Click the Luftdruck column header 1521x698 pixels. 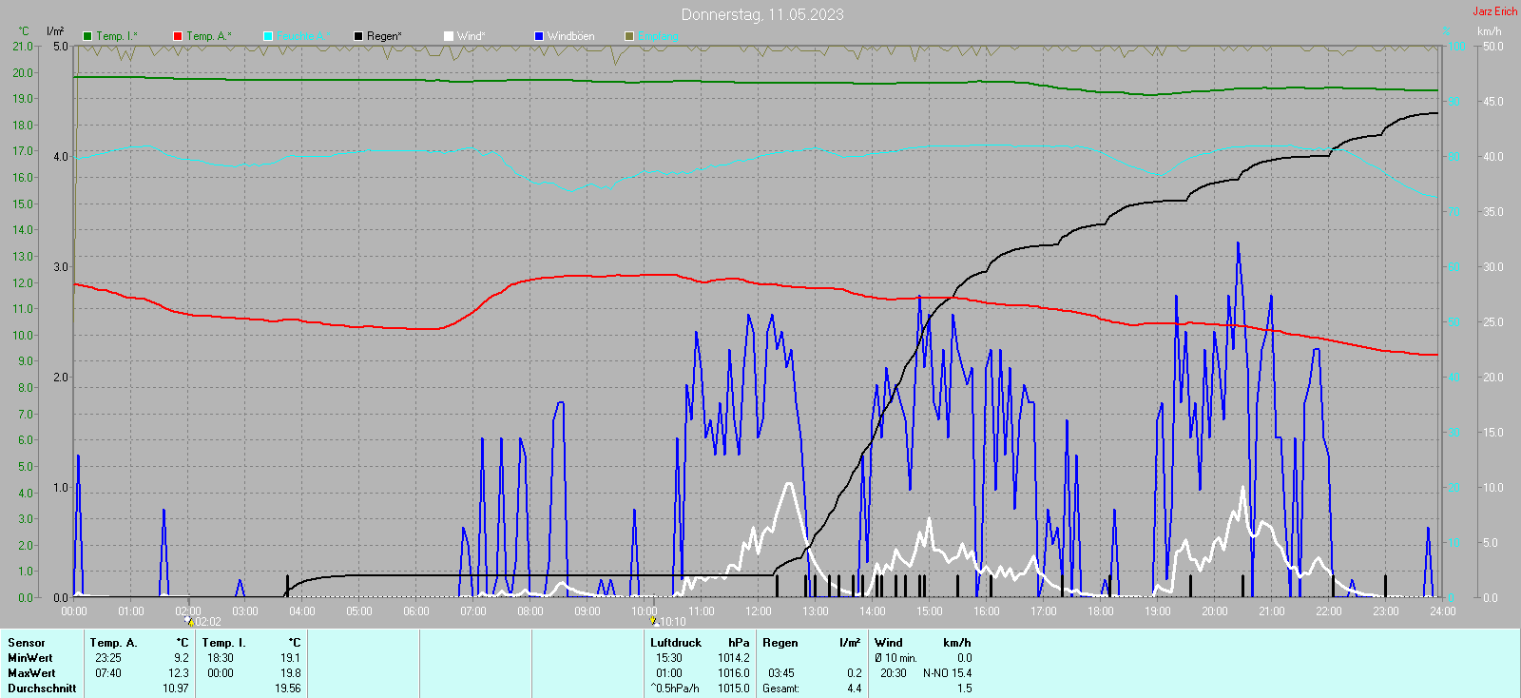point(676,643)
